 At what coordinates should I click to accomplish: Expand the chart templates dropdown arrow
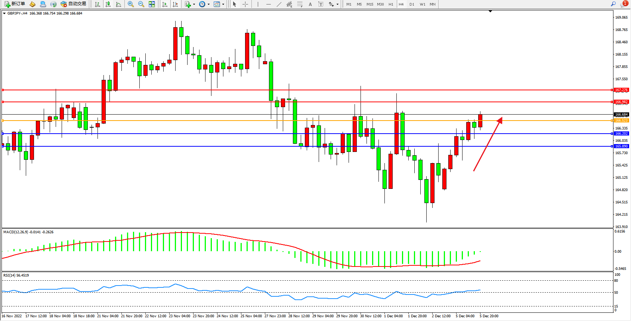pos(223,4)
